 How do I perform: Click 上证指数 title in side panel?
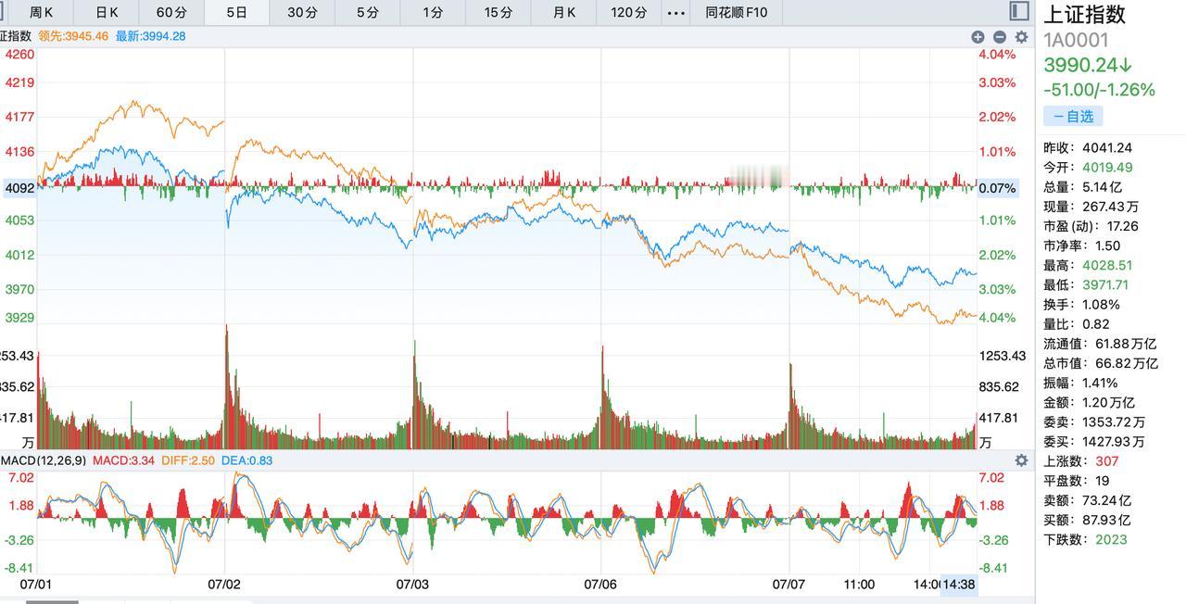point(1085,14)
